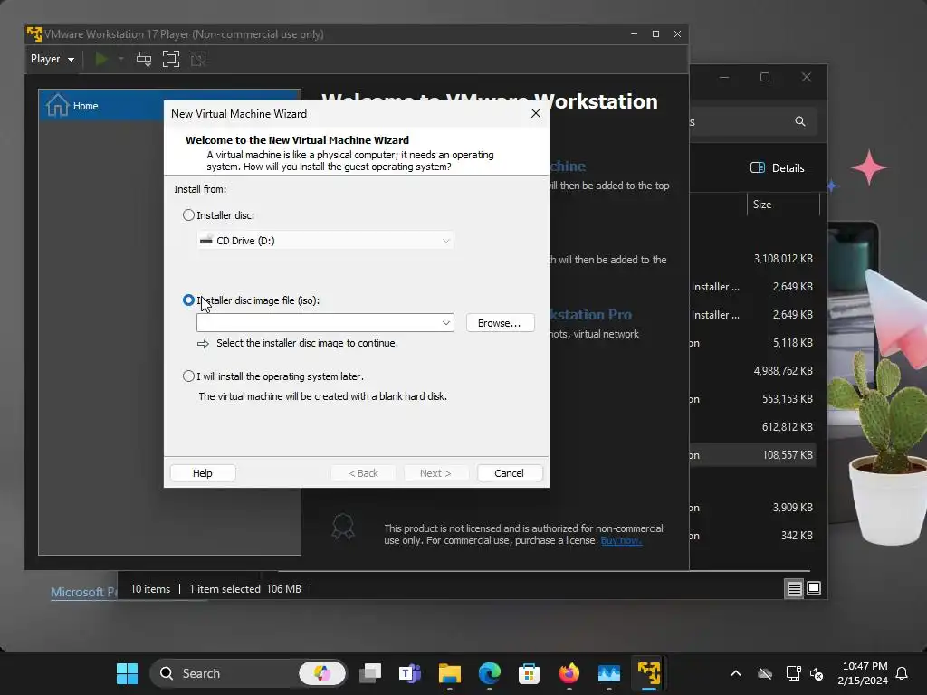Viewport: 927px width, 695px height.
Task: Select I will install the operating system later
Action: coord(188,376)
